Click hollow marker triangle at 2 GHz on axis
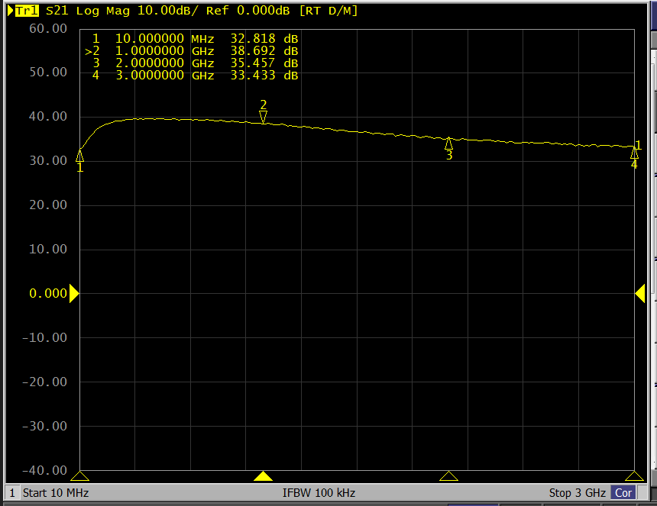 pyautogui.click(x=449, y=476)
